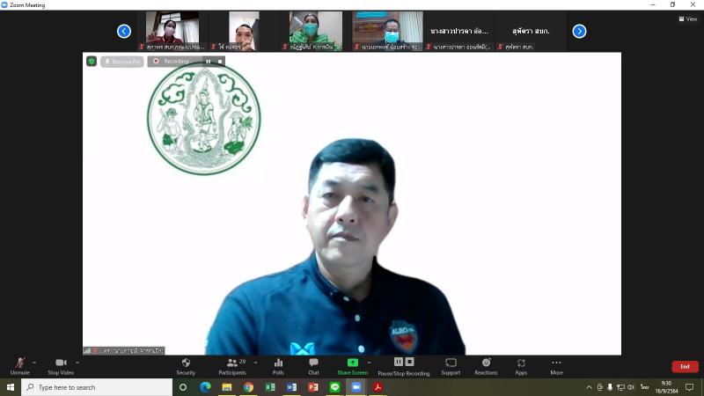
Task: Open Microsoft Edge from the taskbar
Action: coord(205,387)
